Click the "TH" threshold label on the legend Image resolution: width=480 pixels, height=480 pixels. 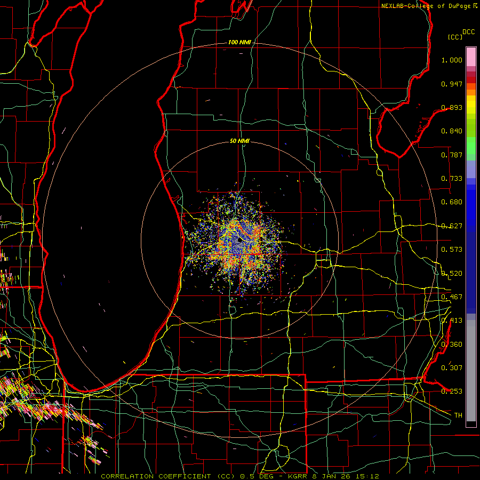(x=458, y=415)
